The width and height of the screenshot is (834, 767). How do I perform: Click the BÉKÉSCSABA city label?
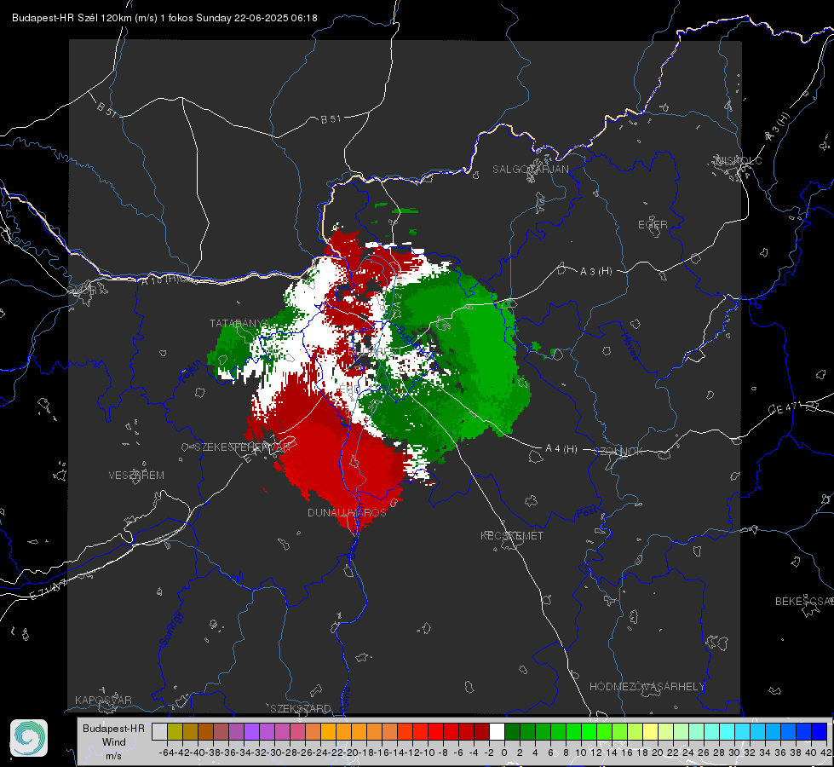point(804,601)
